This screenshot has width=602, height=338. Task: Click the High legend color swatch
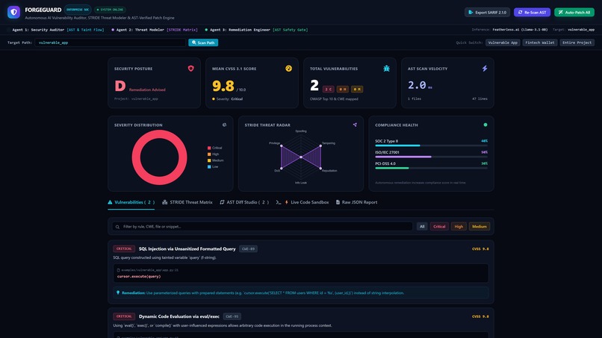click(x=209, y=154)
